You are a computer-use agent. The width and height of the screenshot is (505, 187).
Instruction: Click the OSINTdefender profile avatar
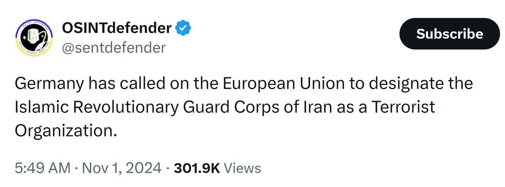(34, 38)
